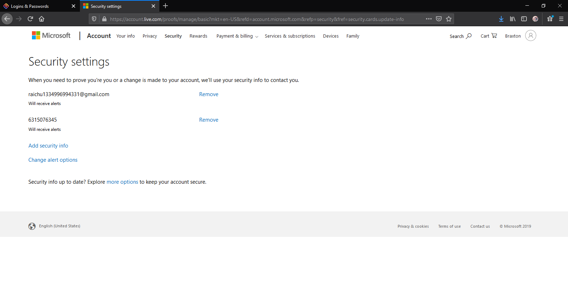Open the Privacy section
Screen dimensions: 568x305
pyautogui.click(x=150, y=36)
